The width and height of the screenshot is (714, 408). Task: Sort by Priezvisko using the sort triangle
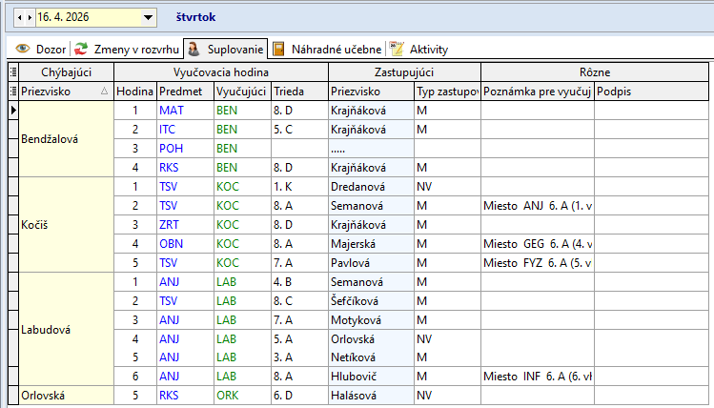pos(104,92)
